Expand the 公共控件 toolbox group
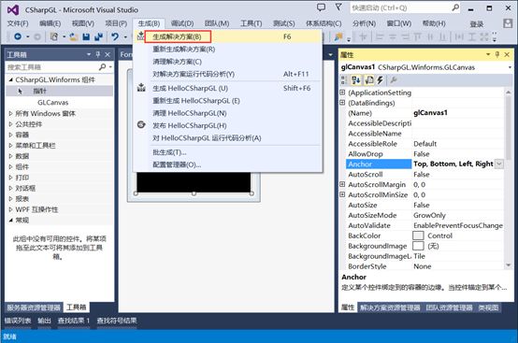518x343 pixels. [x=10, y=124]
